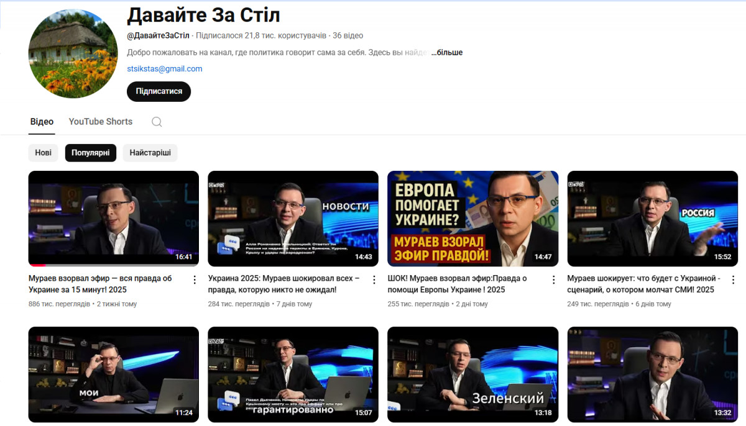The image size is (746, 426).
Task: Select the Нові sort chip
Action: pyautogui.click(x=44, y=153)
